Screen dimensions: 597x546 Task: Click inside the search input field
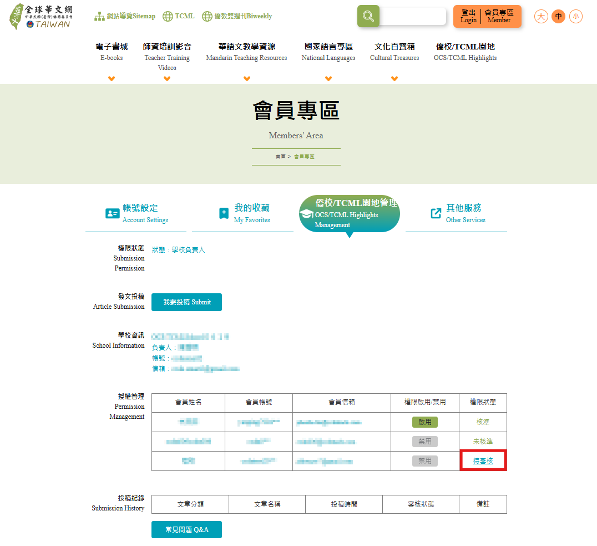click(413, 16)
